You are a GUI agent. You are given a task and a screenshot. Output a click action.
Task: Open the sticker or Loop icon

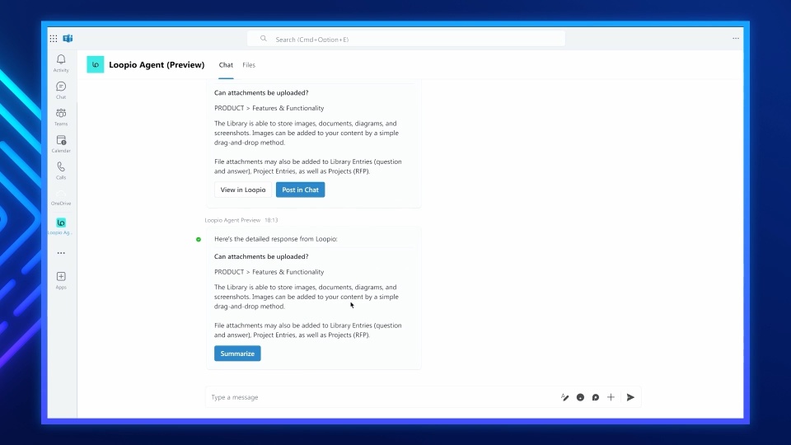click(x=595, y=397)
